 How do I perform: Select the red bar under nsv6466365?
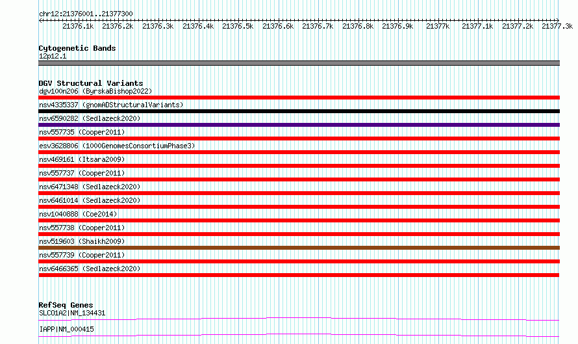pos(299,275)
